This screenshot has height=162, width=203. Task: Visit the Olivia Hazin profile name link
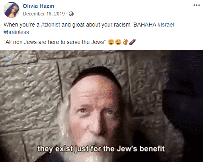pyautogui.click(x=39, y=6)
